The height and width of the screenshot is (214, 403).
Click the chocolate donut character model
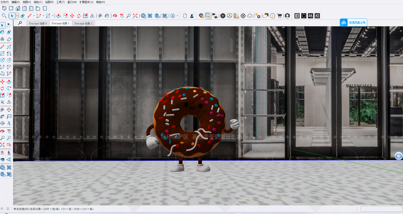pyautogui.click(x=192, y=129)
